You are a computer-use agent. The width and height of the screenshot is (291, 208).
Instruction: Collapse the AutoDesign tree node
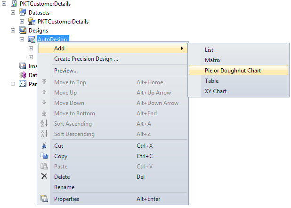point(22,40)
